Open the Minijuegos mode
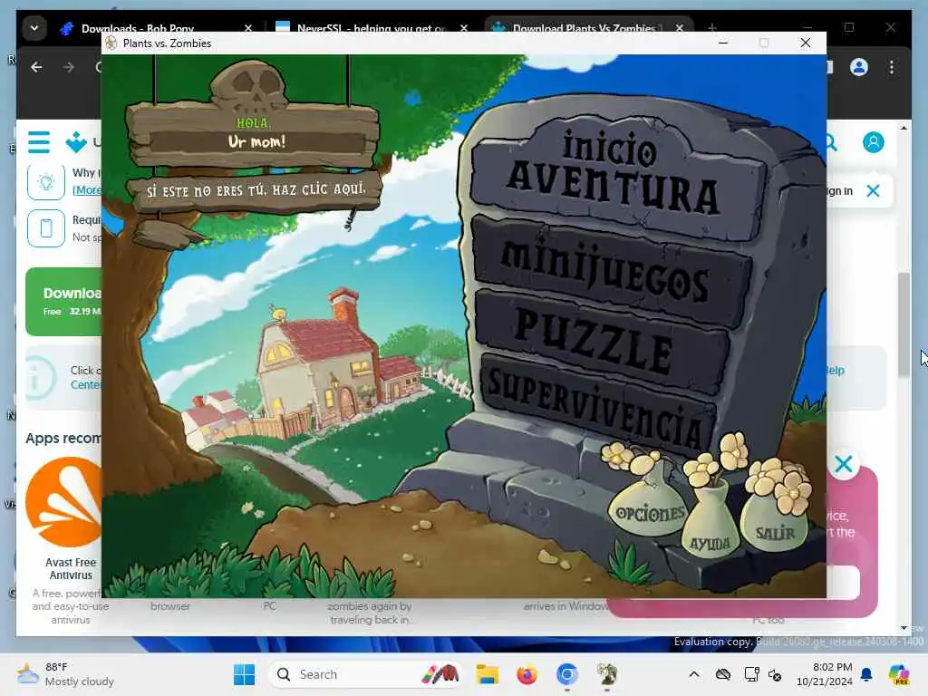 tap(610, 272)
